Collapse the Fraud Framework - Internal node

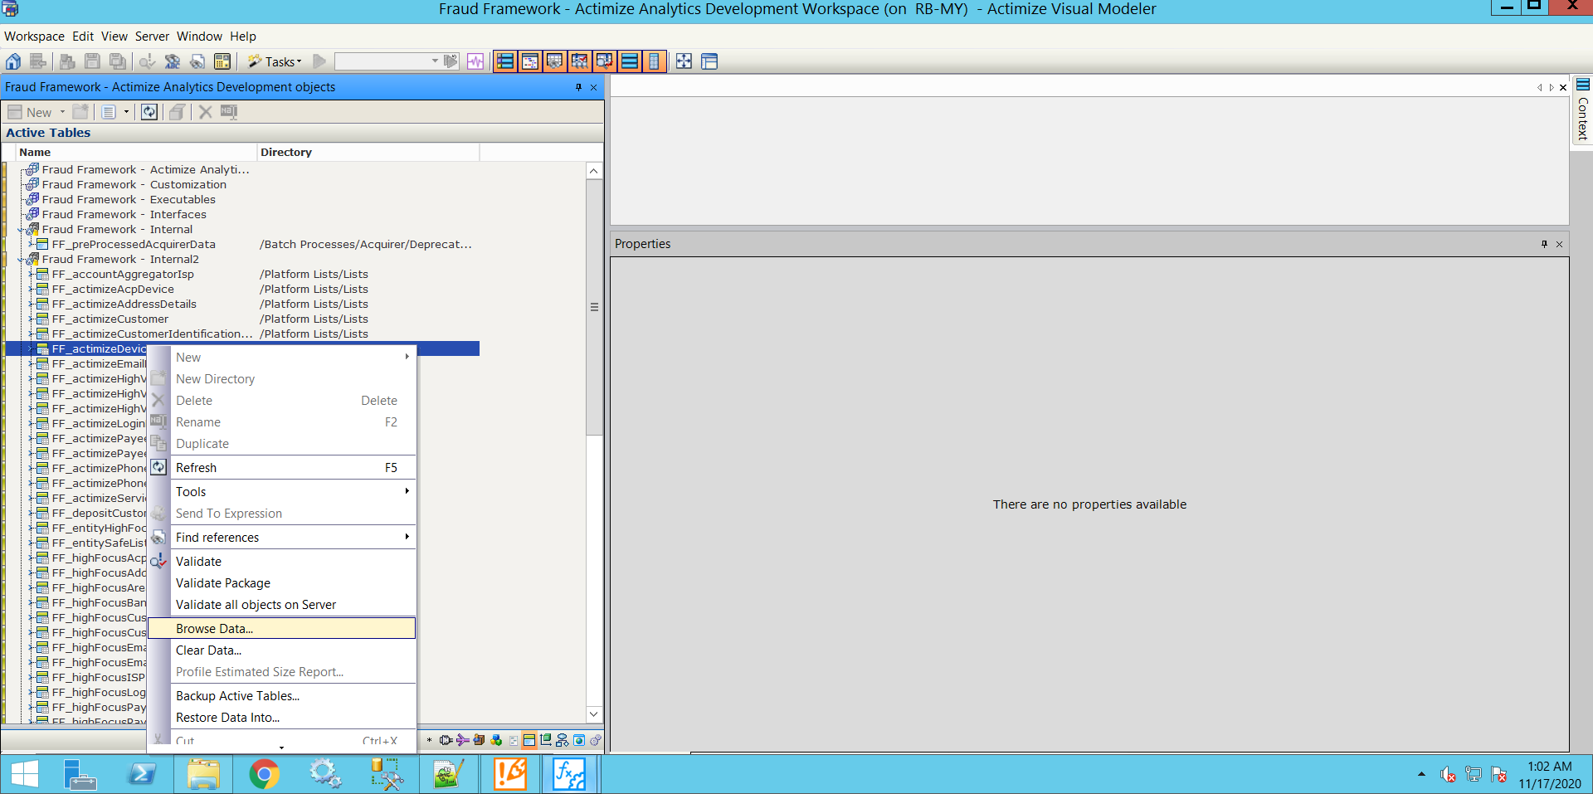click(x=21, y=230)
